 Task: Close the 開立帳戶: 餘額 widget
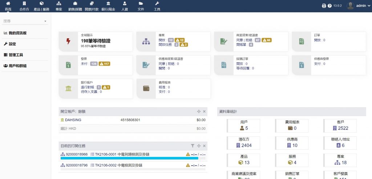(204, 112)
